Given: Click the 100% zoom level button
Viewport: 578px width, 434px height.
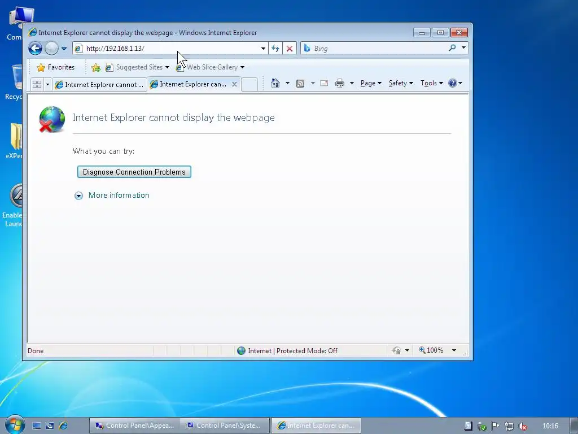Looking at the screenshot, I should 431,350.
